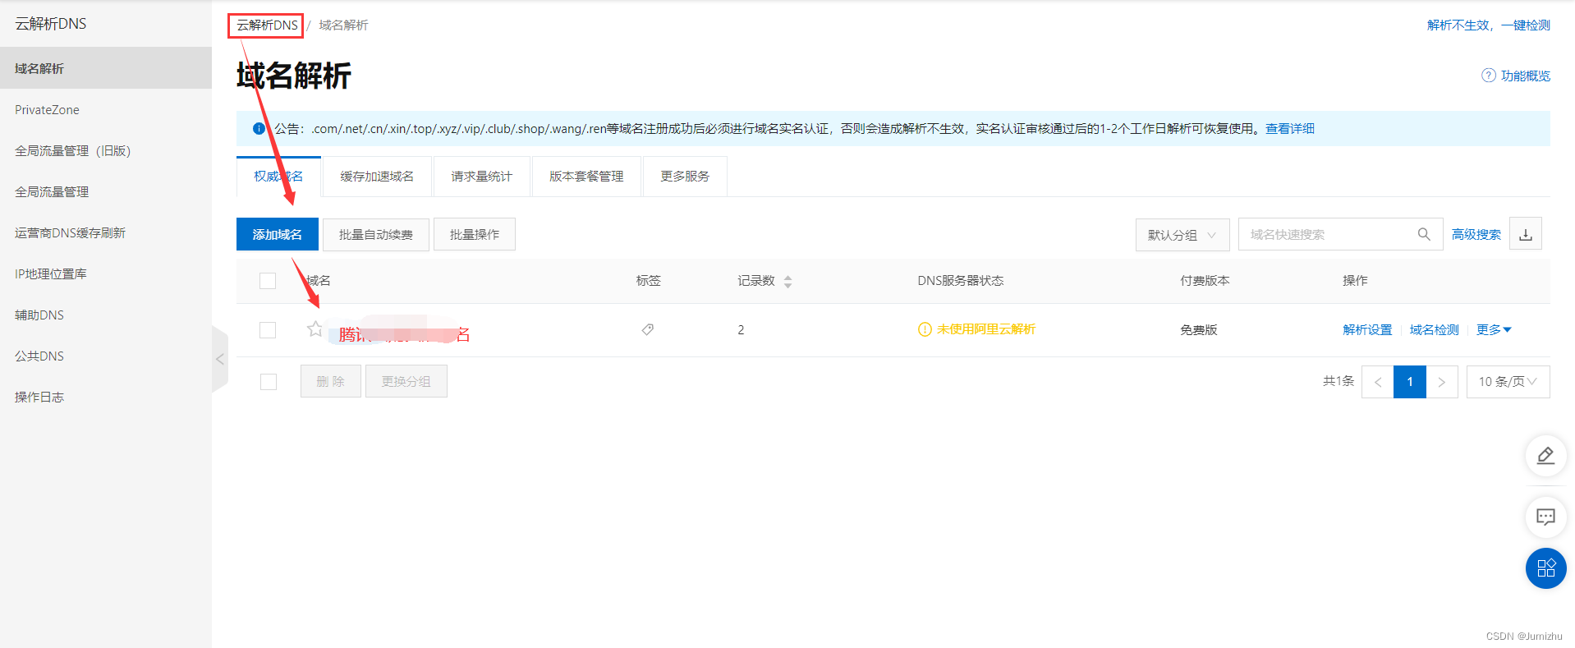The height and width of the screenshot is (648, 1575).
Task: Click the sort arrows beside 记录数
Action: click(x=787, y=282)
